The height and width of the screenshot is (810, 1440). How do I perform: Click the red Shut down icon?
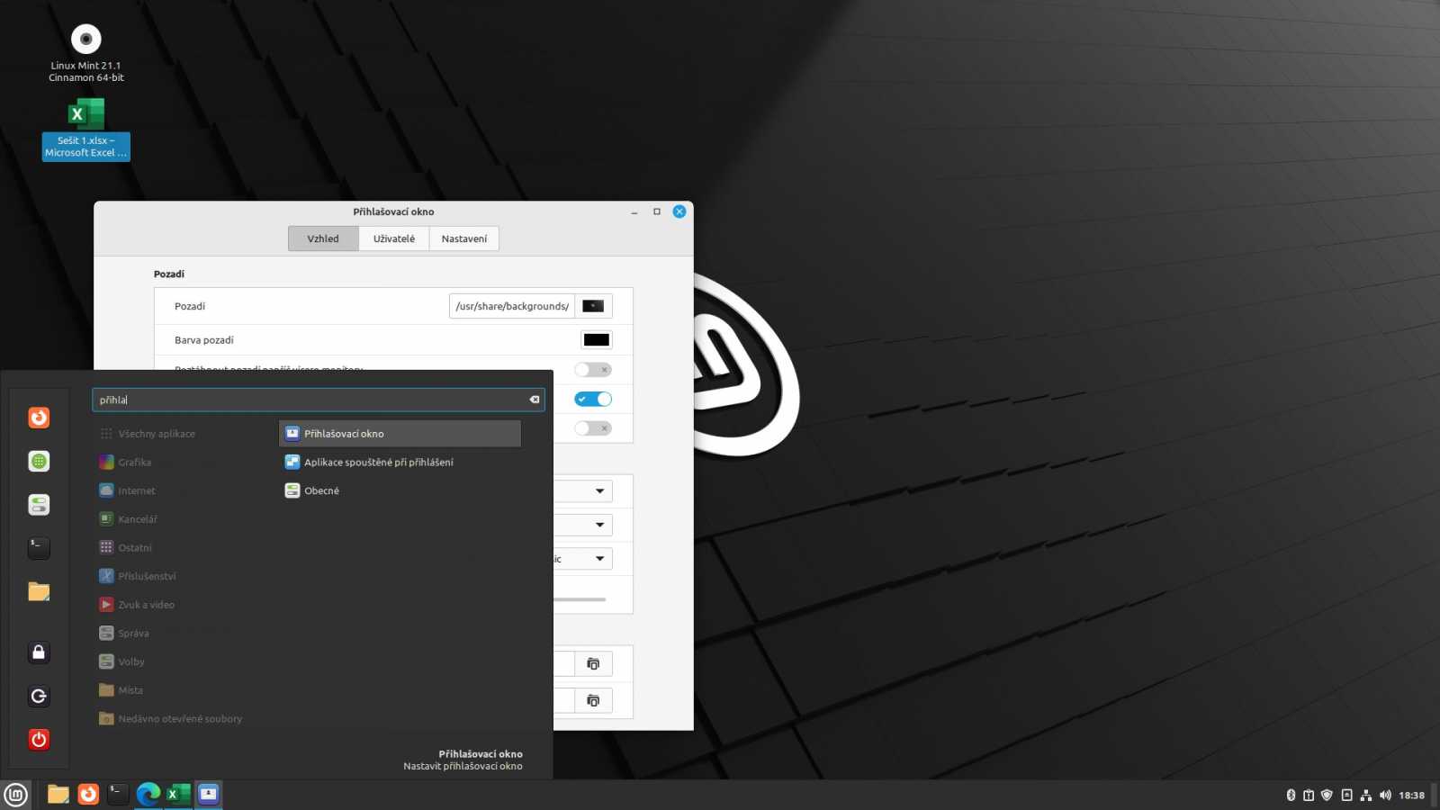pos(39,740)
